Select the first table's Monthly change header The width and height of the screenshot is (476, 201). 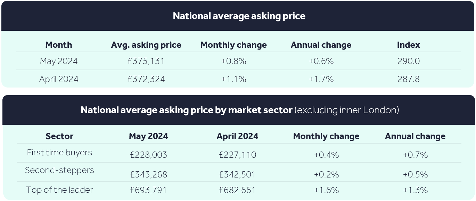point(233,45)
